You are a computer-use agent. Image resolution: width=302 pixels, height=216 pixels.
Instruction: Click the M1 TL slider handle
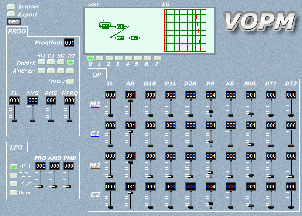(x=110, y=115)
